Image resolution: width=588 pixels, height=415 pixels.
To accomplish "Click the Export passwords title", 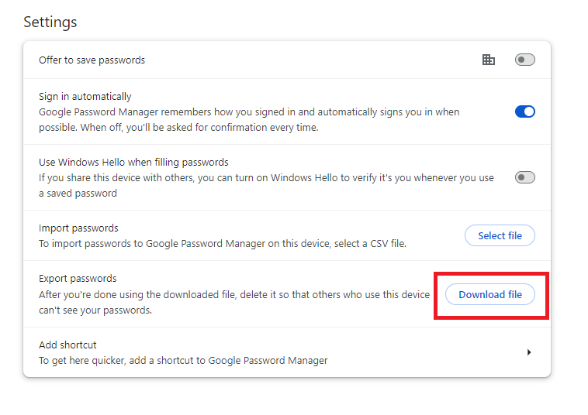I will click(78, 279).
